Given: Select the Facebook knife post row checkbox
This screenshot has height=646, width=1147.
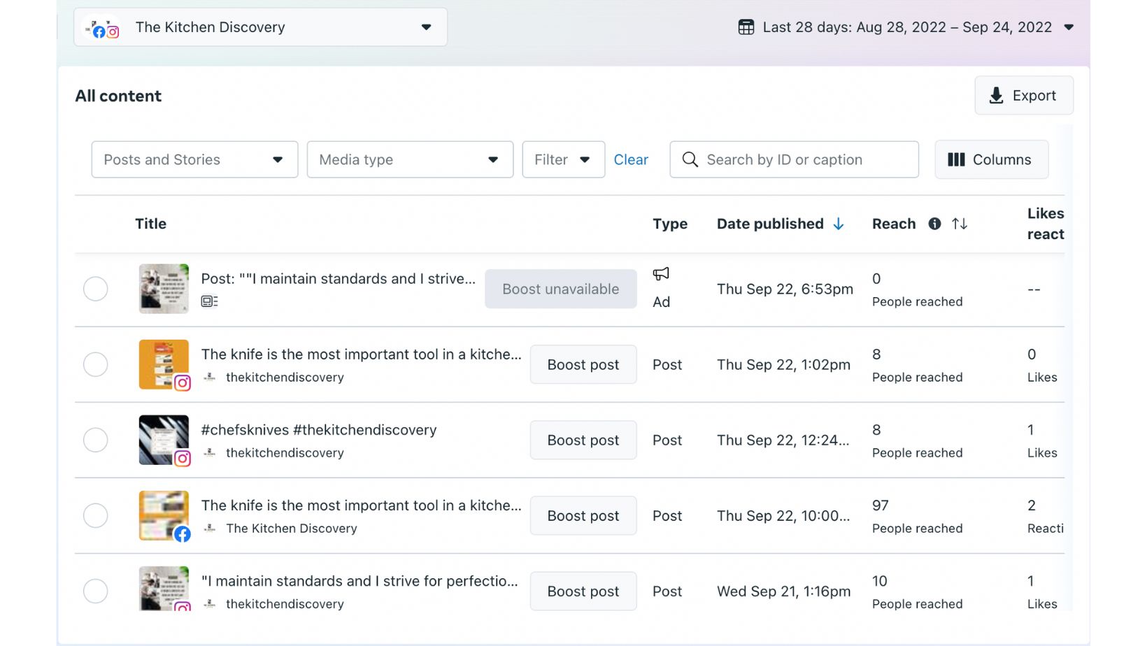Looking at the screenshot, I should 96,515.
